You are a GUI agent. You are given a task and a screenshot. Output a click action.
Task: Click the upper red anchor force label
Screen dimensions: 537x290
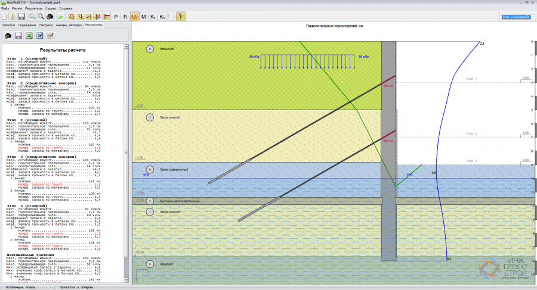(388, 86)
